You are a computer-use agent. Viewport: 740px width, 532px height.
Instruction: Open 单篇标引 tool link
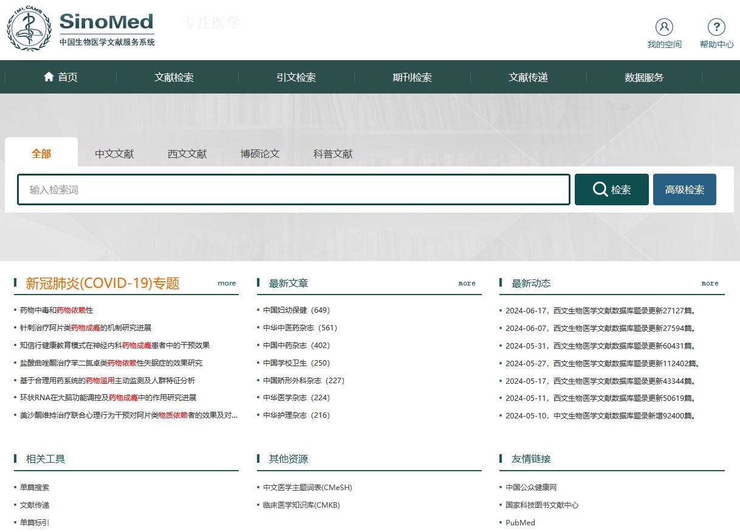[x=35, y=522]
